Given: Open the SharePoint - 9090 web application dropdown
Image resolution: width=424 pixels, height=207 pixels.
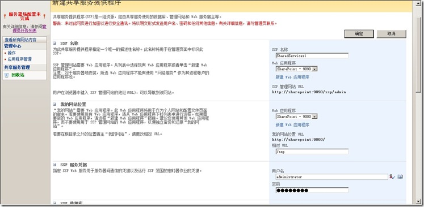Looking at the screenshot, I should point(296,69).
